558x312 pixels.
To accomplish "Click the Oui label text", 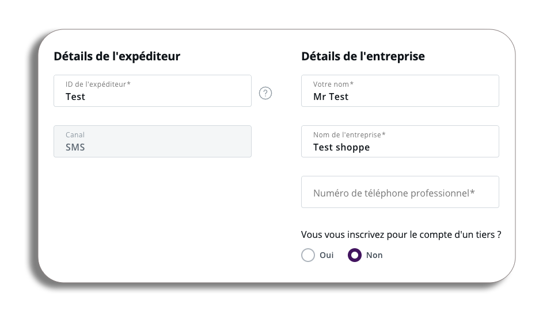I will pos(327,255).
